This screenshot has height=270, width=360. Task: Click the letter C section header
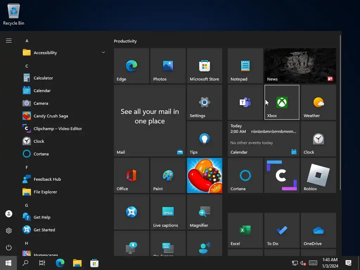point(27,66)
